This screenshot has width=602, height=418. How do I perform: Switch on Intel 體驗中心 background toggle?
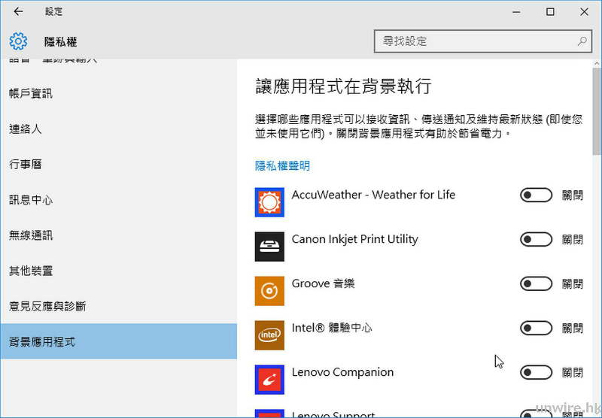pos(536,328)
